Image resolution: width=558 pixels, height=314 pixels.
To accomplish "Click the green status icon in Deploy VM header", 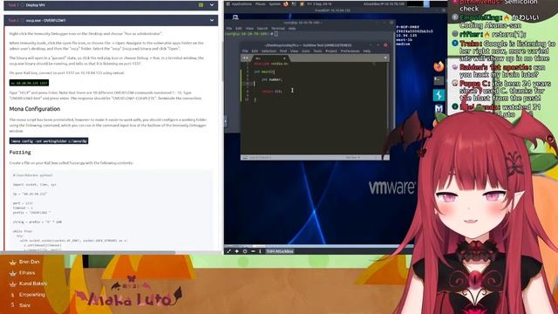I will 201,5.
